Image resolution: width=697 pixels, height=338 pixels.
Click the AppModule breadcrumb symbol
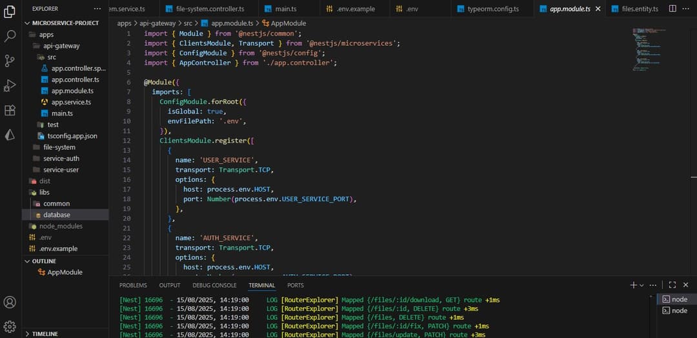[x=284, y=23]
